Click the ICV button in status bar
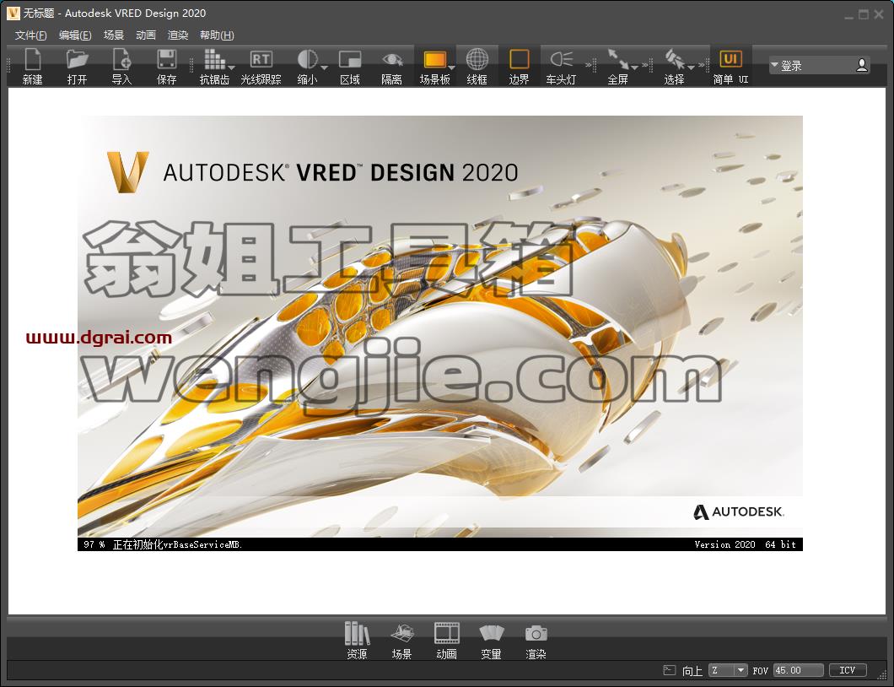The image size is (894, 687). 848,670
